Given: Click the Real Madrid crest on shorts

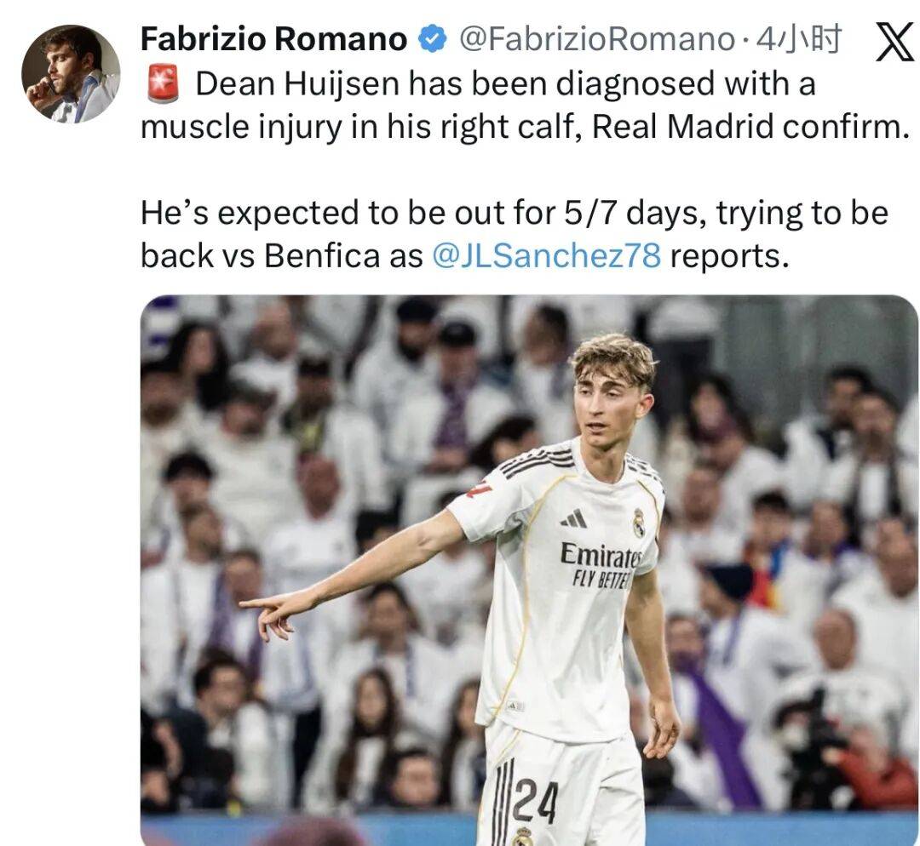Looking at the screenshot, I should coord(523,837).
